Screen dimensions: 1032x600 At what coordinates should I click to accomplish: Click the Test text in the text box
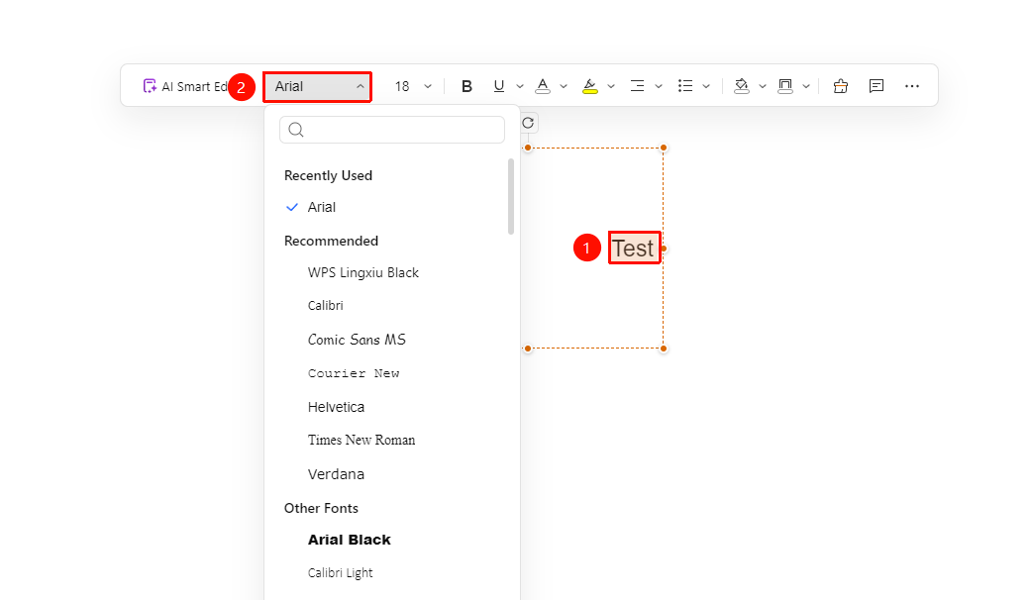click(x=633, y=249)
